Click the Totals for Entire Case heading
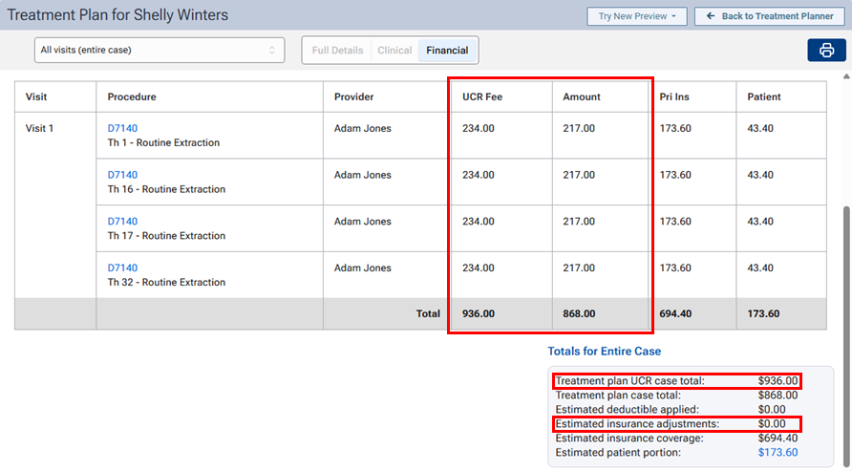Viewport: 852px width, 471px height. click(604, 352)
